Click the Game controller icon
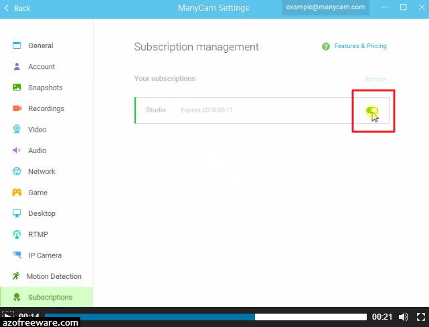This screenshot has width=429, height=327. pos(17,192)
